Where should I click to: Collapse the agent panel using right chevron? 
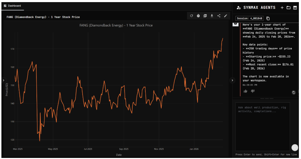pyautogui.click(x=232, y=80)
